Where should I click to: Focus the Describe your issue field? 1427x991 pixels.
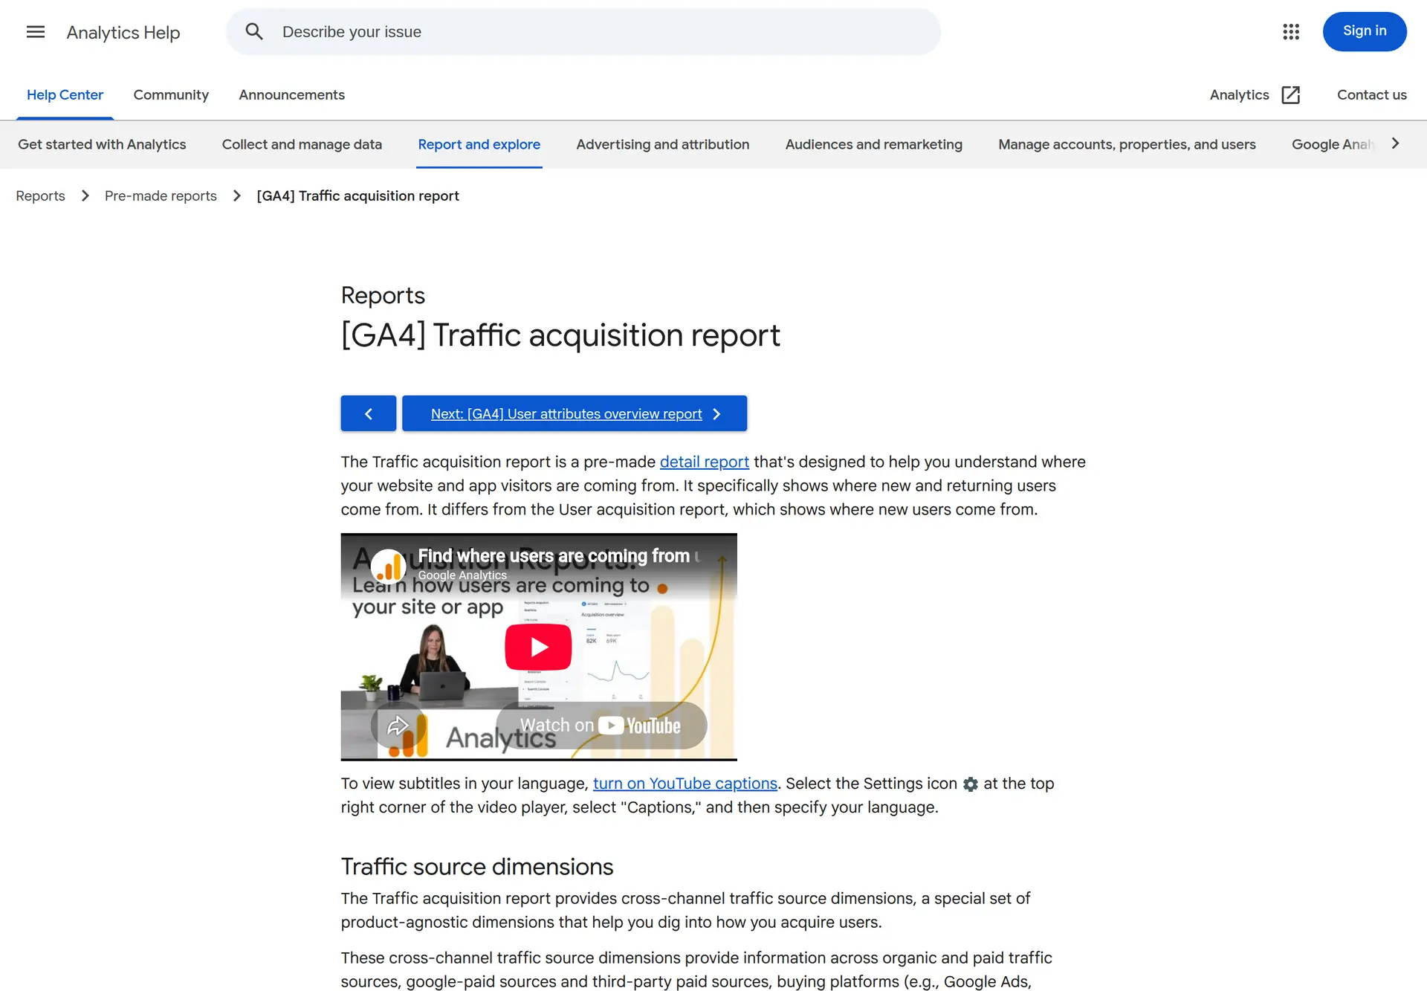click(583, 32)
